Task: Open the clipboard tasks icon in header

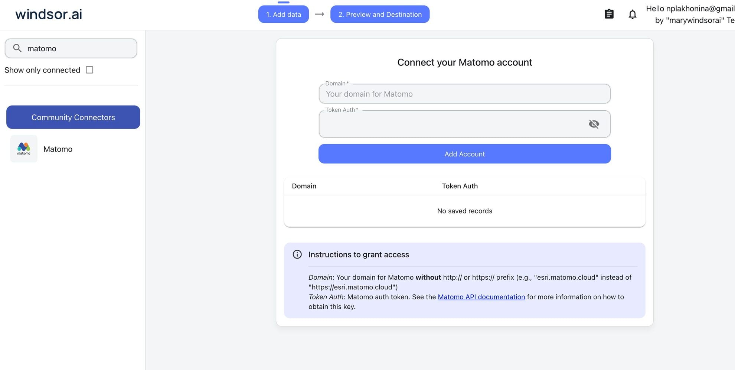Action: [609, 14]
